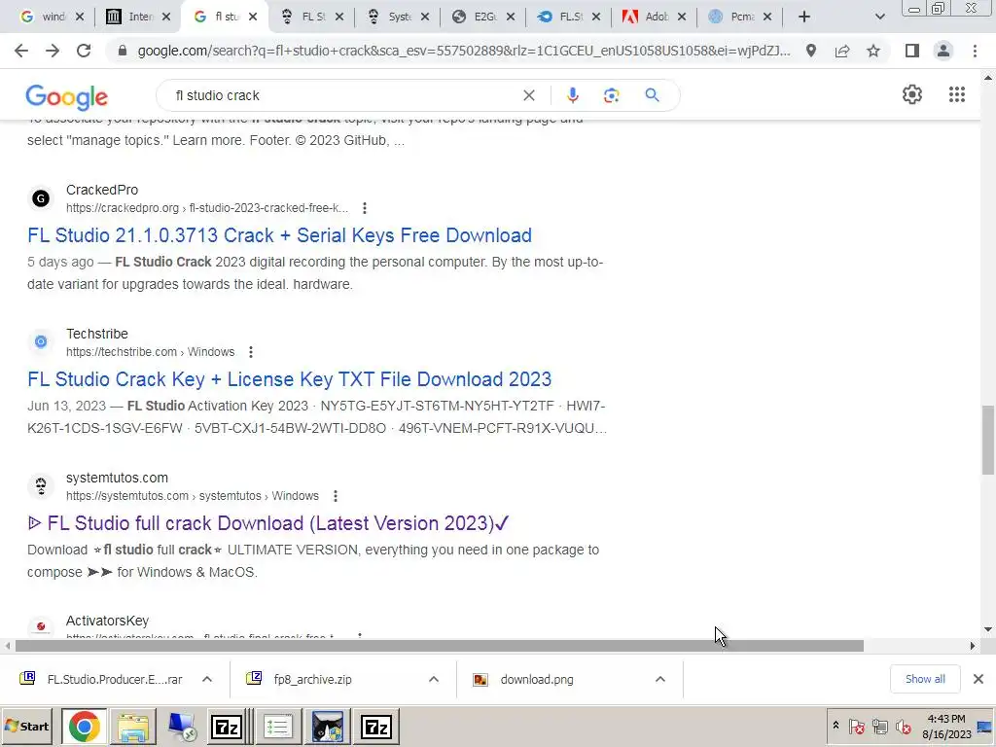Go back to the previous page

click(x=21, y=51)
